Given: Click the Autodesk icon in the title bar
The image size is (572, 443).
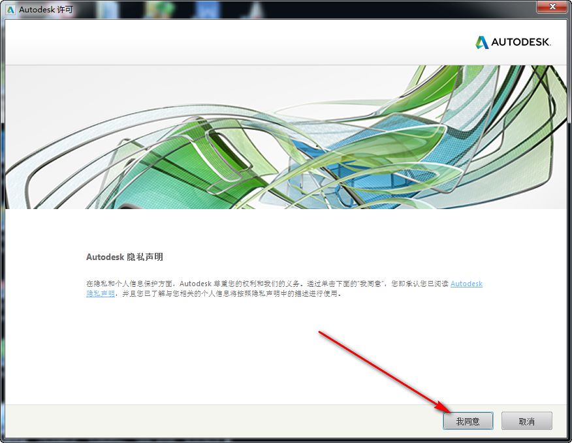Looking at the screenshot, I should point(10,10).
